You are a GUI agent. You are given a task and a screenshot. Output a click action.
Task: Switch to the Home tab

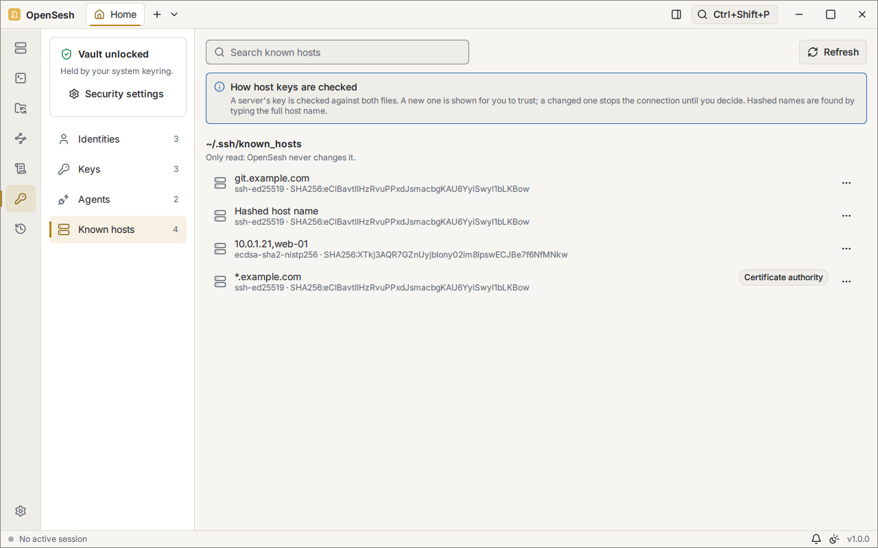click(x=115, y=14)
